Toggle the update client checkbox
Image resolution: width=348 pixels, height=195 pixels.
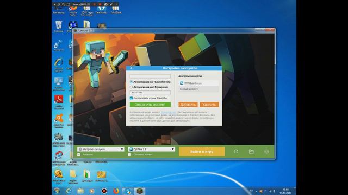click(x=129, y=154)
